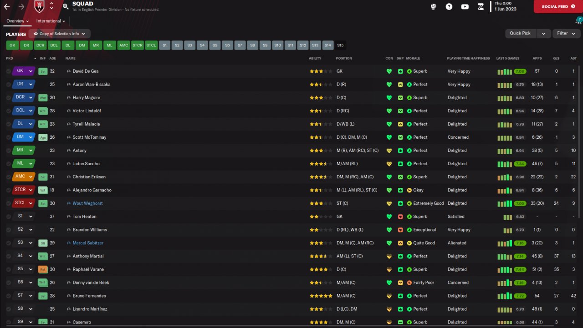Screen dimensions: 583x328
Task: Select the green STCR position chip
Action: tap(137, 45)
